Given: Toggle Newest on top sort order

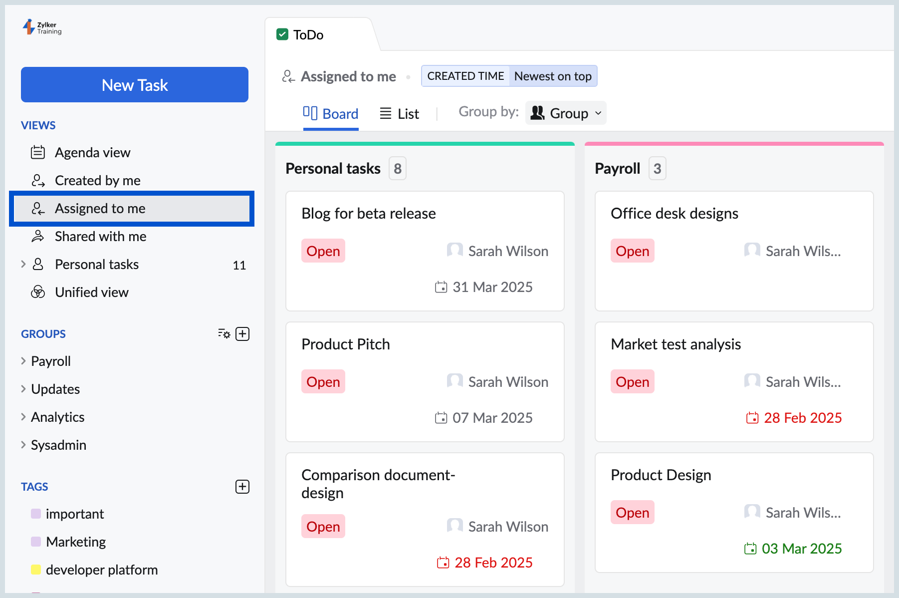Looking at the screenshot, I should (553, 76).
